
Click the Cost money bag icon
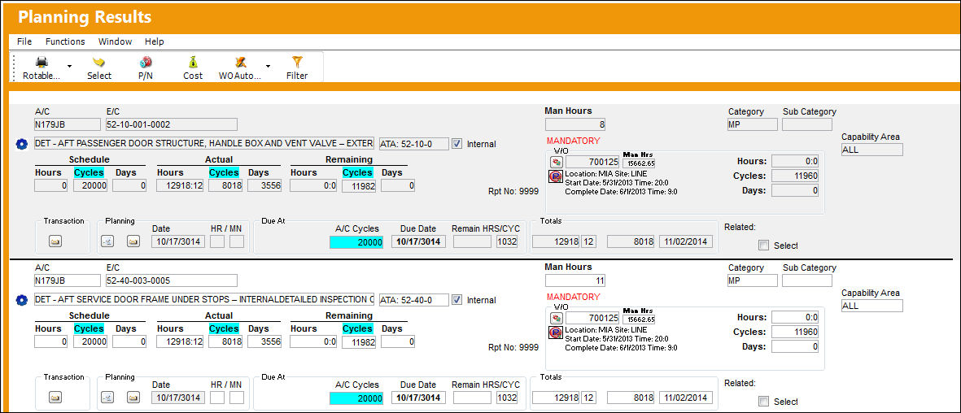pyautogui.click(x=193, y=63)
